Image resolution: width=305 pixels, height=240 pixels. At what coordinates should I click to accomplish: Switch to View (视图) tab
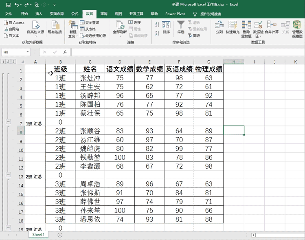coord(118,14)
